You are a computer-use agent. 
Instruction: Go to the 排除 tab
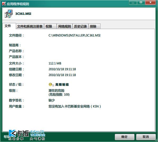click(x=94, y=26)
